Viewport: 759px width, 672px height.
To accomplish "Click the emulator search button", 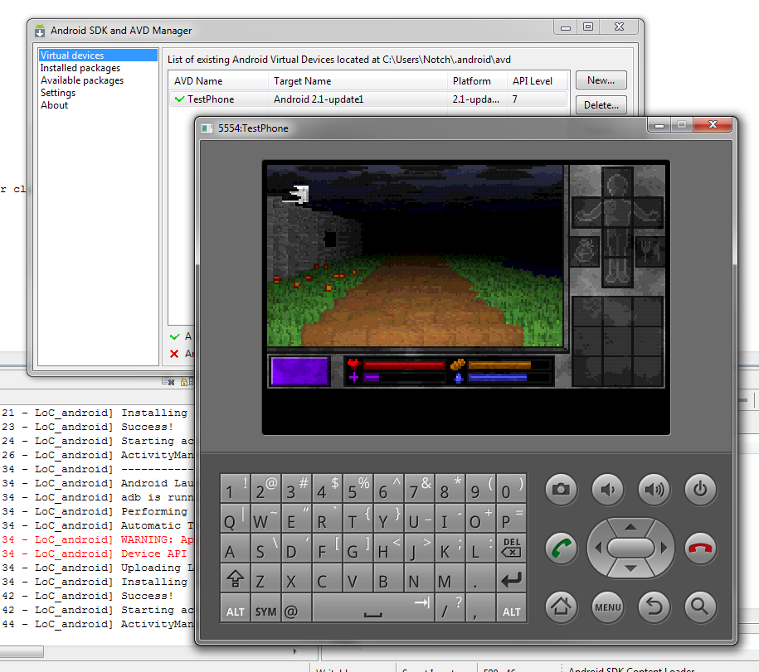I will coord(700,607).
